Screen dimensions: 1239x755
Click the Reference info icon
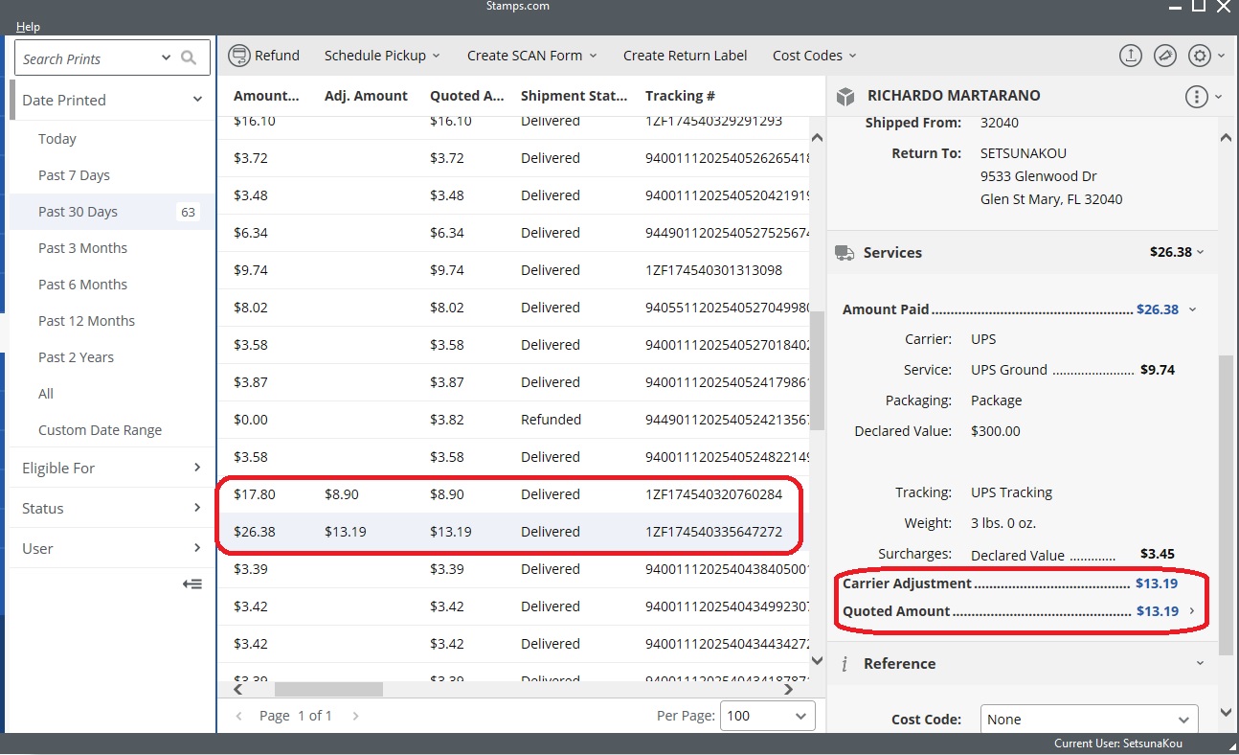click(x=845, y=663)
